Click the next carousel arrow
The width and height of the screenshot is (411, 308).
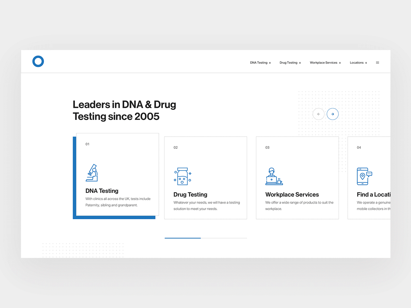click(x=333, y=114)
